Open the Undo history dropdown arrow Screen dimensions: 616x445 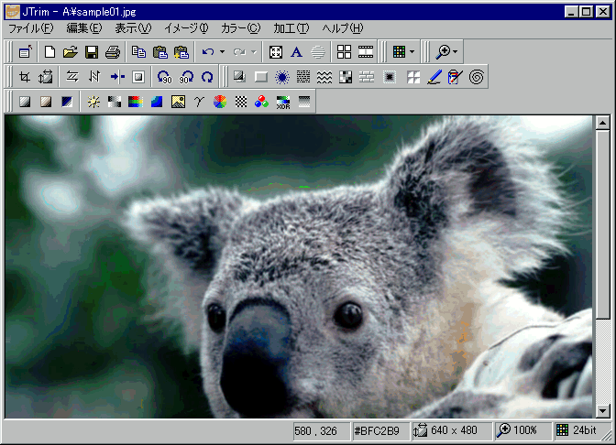coord(222,52)
